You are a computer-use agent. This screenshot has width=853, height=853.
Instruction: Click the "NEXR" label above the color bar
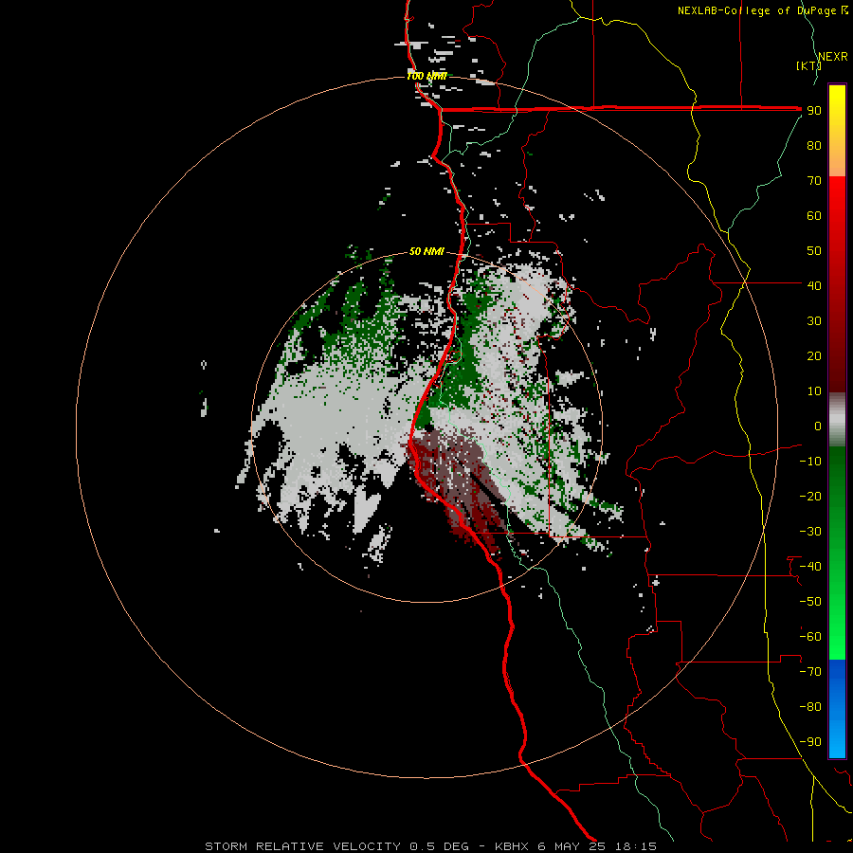coord(833,57)
